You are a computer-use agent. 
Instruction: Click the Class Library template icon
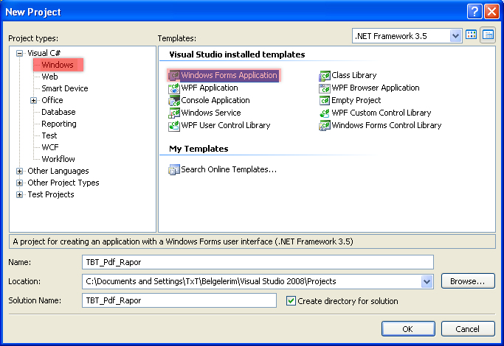coord(325,76)
